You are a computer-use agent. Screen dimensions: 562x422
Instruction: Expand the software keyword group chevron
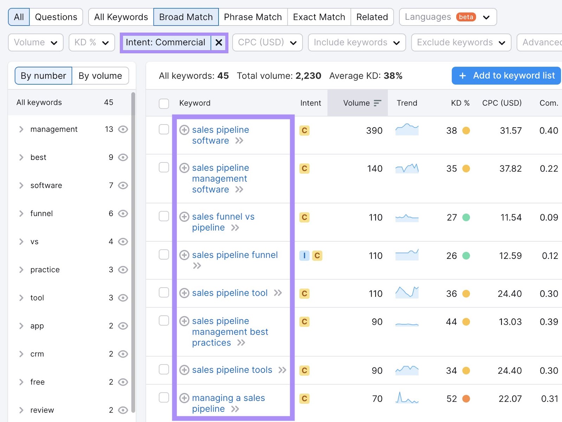click(x=21, y=186)
